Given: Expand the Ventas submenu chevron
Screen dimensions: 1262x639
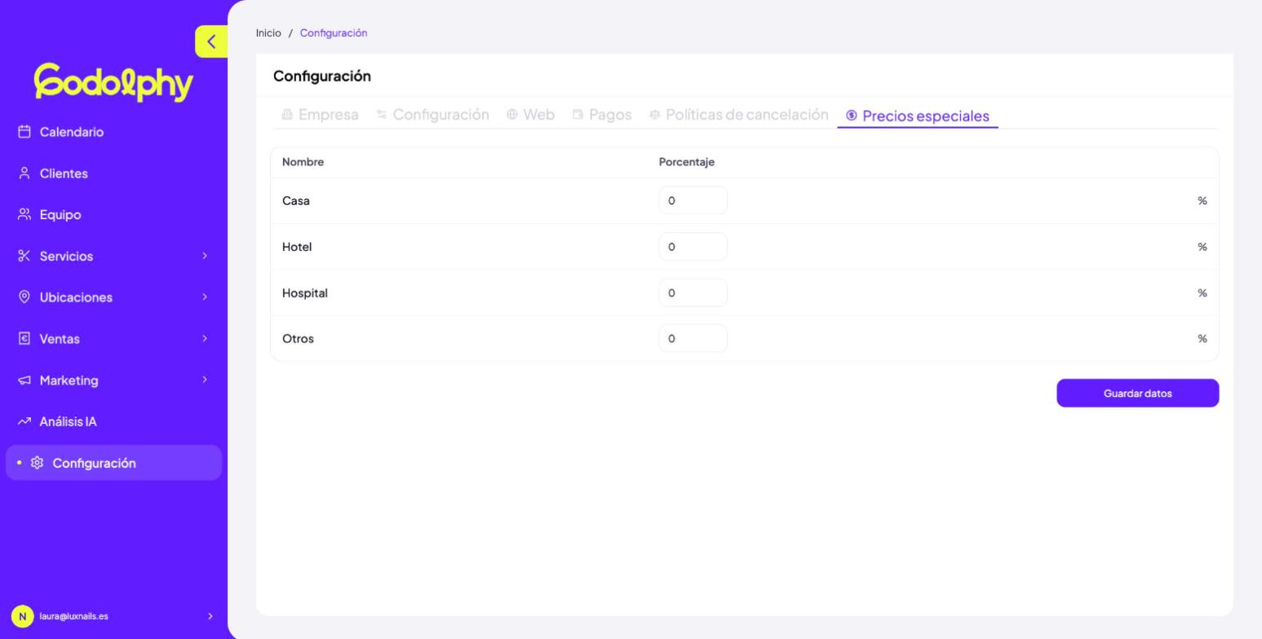Looking at the screenshot, I should click(x=205, y=339).
